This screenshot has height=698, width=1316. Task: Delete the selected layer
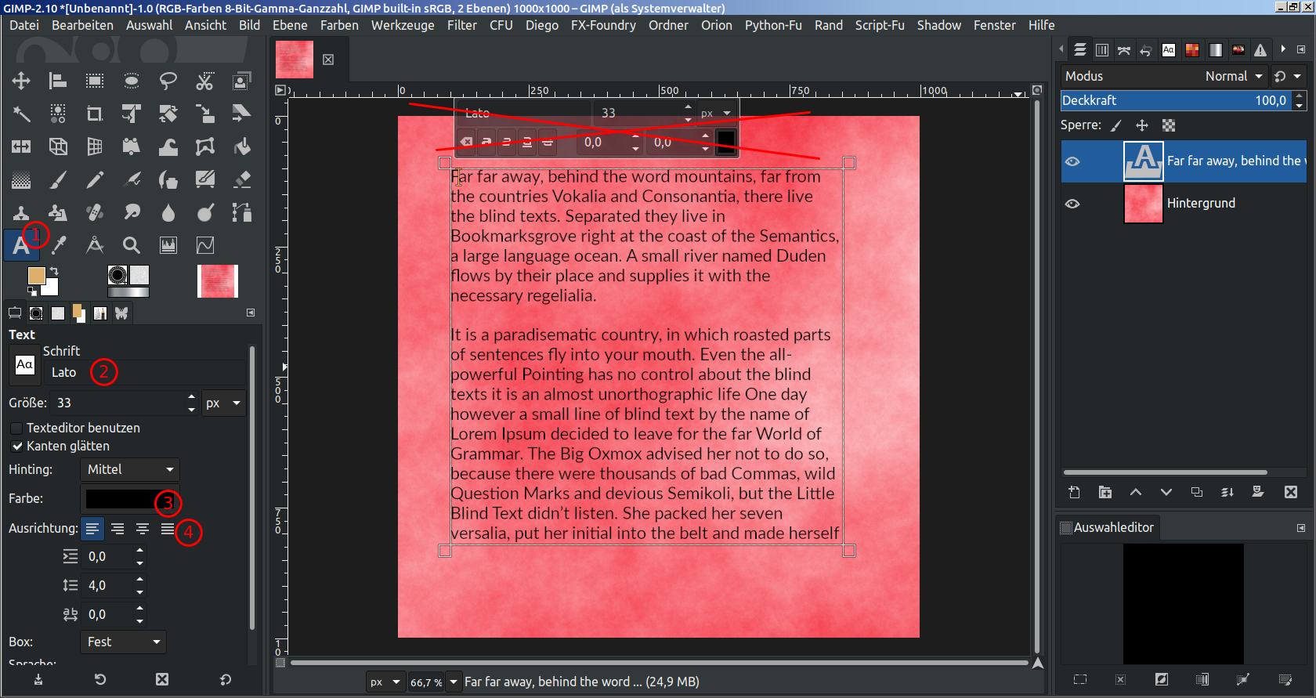point(1290,492)
